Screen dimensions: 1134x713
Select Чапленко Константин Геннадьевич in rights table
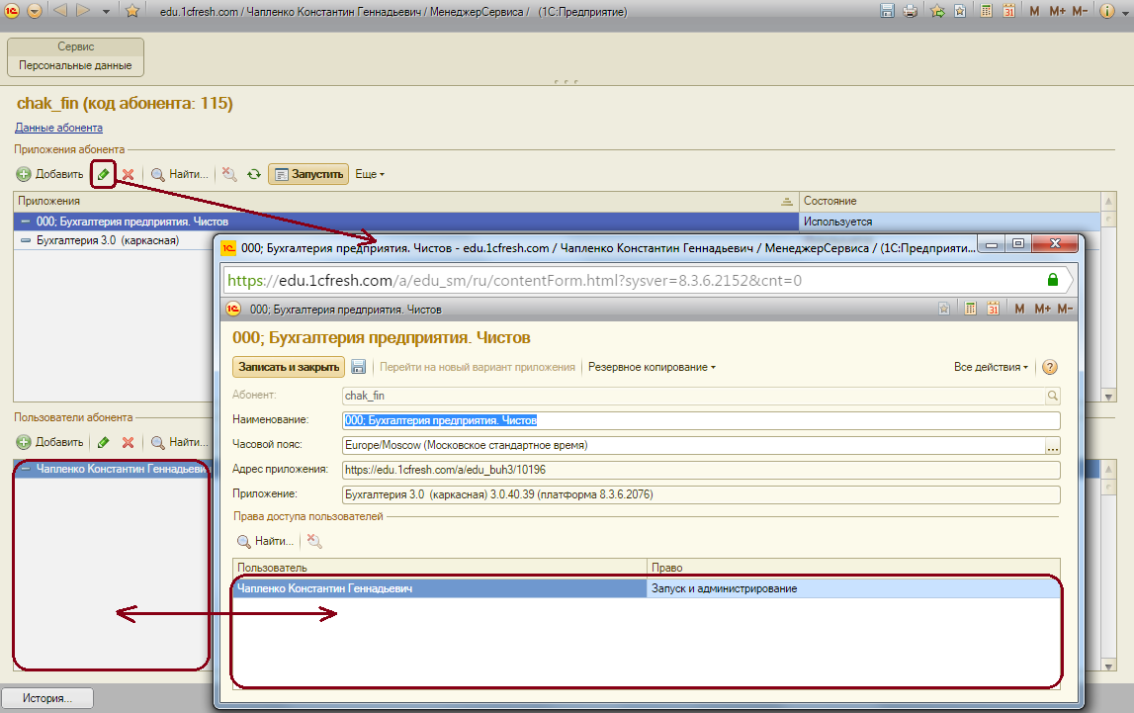440,588
